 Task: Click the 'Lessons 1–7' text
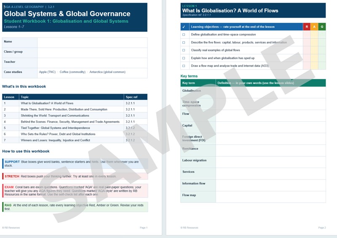pyautogui.click(x=14, y=27)
